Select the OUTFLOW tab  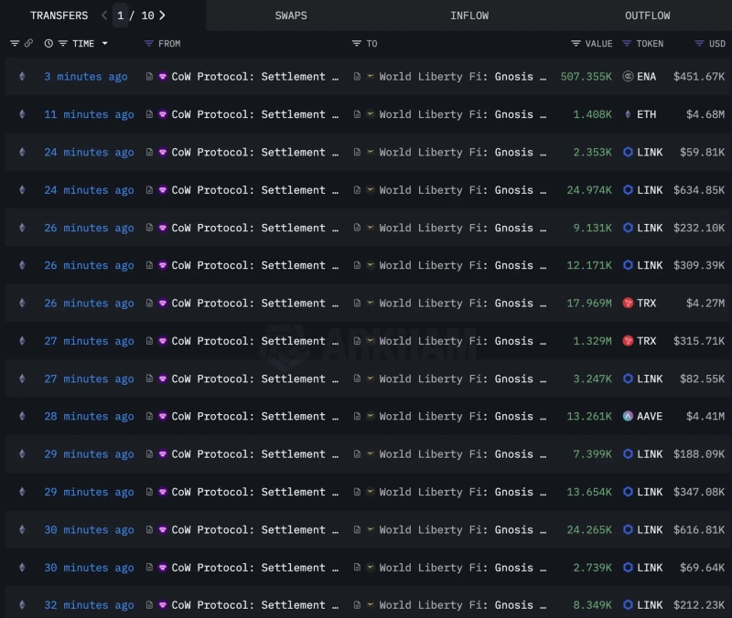click(x=648, y=16)
